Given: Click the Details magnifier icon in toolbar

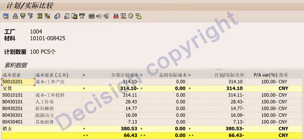Looking at the screenshot, I should coord(6,16).
